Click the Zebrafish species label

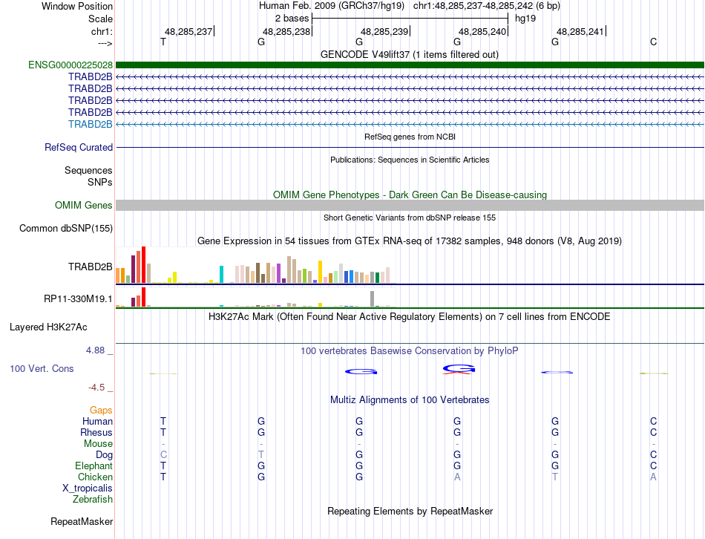[93, 500]
